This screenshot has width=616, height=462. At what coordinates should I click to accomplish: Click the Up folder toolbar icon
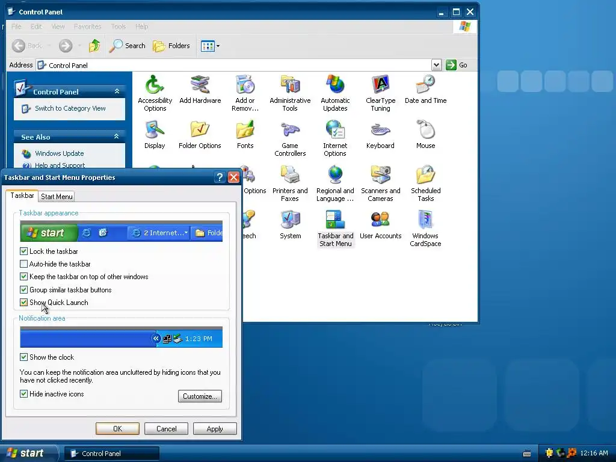click(94, 46)
